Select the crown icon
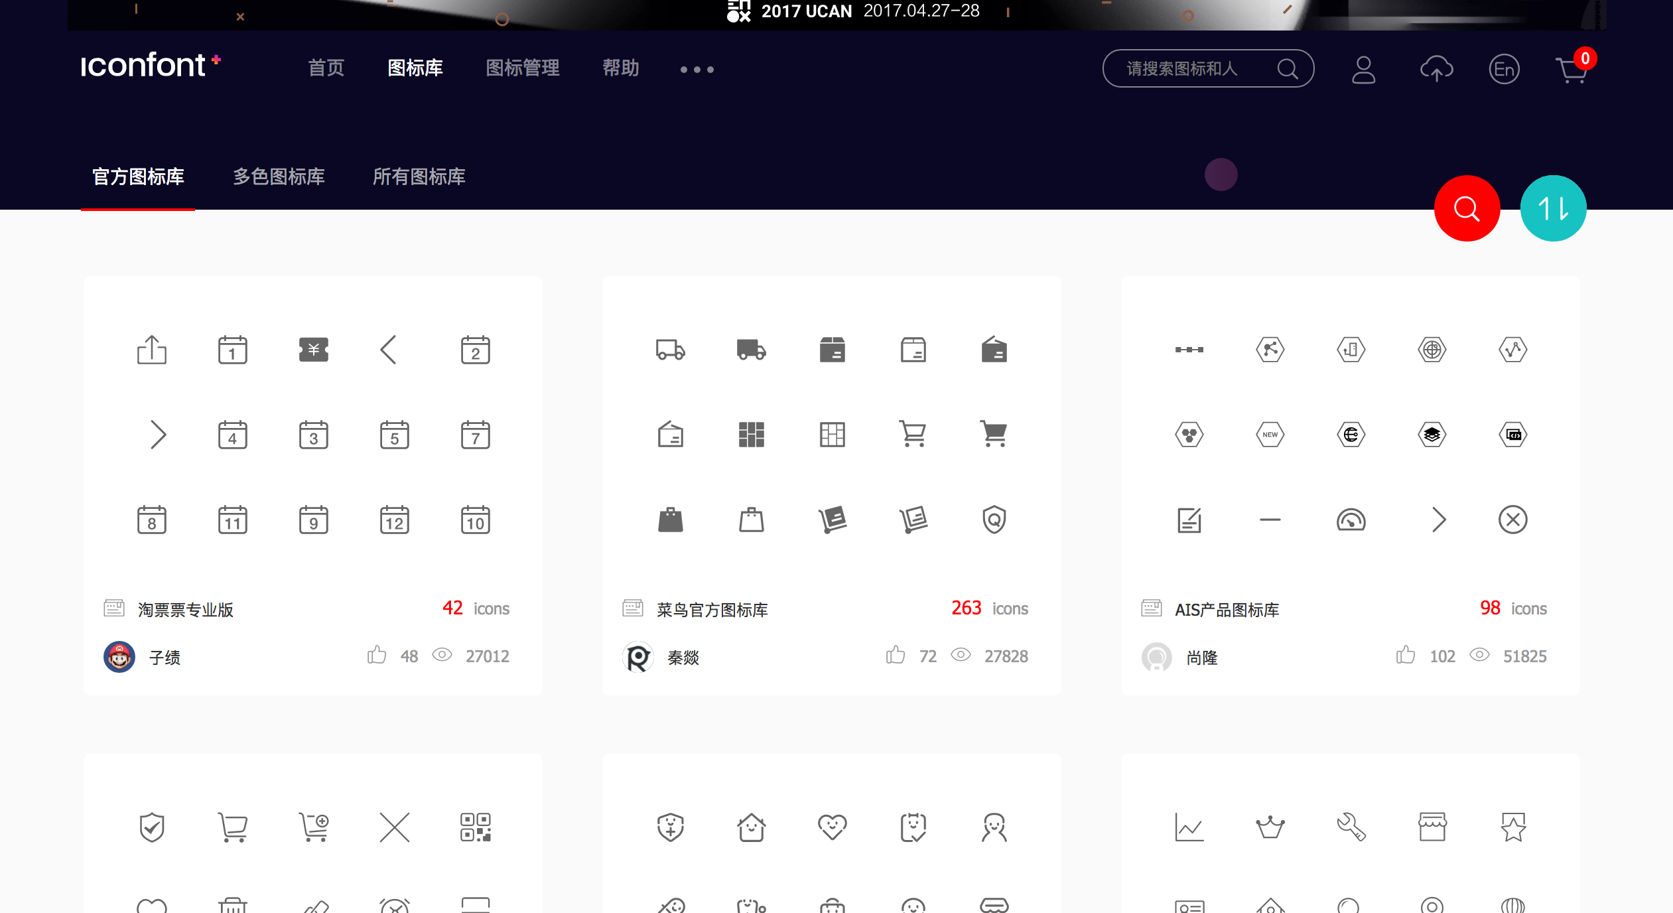Image resolution: width=1673 pixels, height=913 pixels. (x=1270, y=827)
